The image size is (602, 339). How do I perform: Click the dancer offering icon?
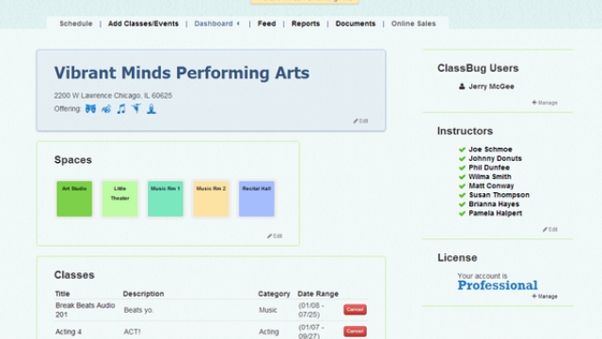(136, 108)
